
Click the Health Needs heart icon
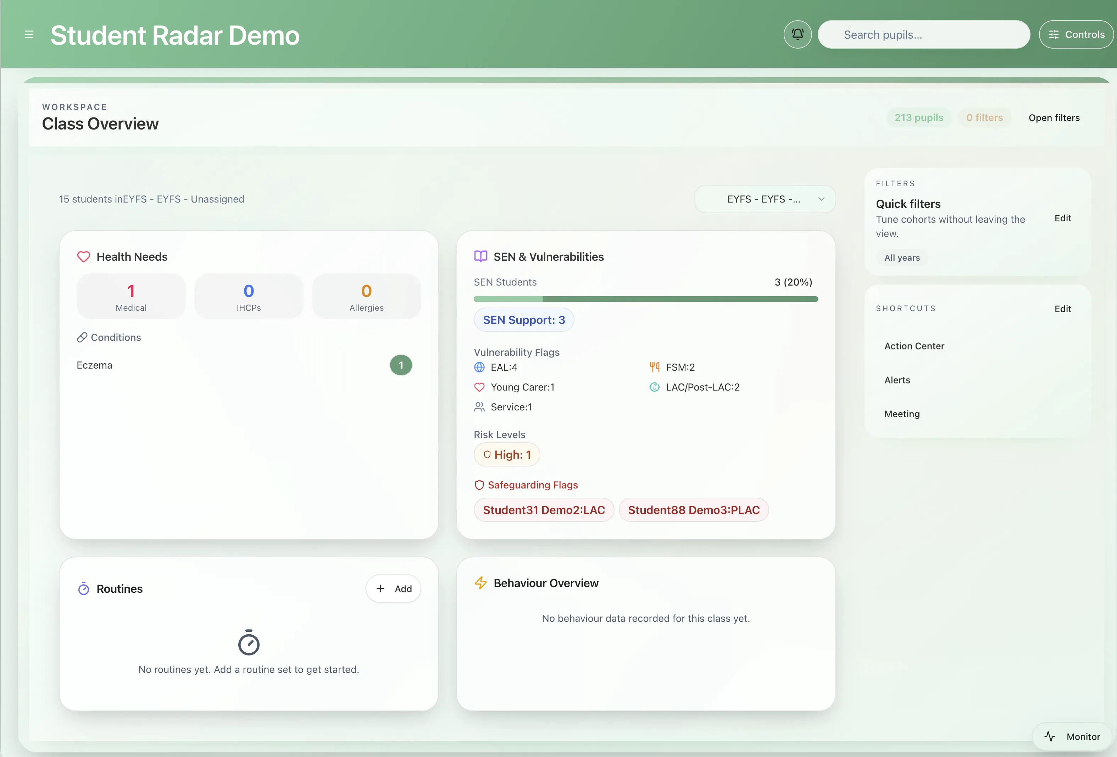click(x=84, y=257)
